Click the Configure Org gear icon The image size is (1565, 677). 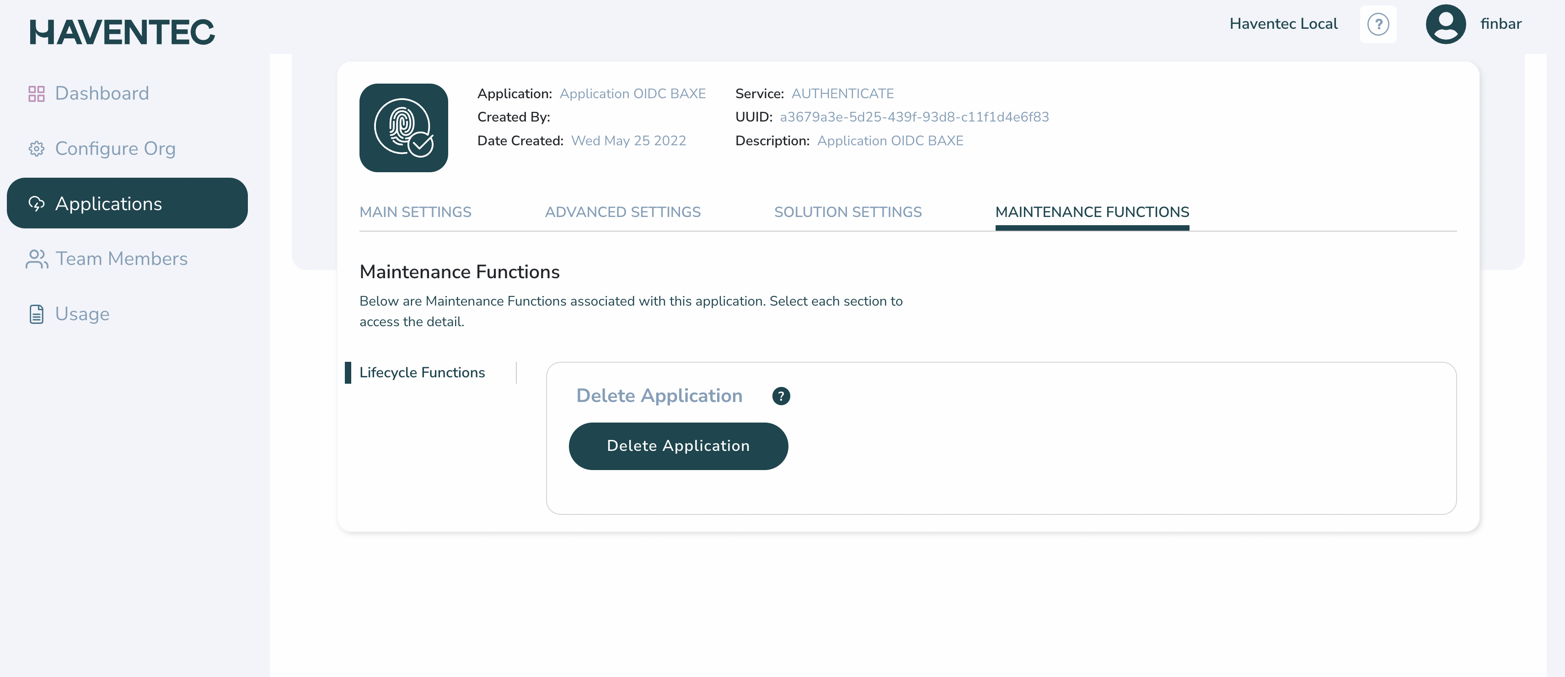[x=37, y=148]
